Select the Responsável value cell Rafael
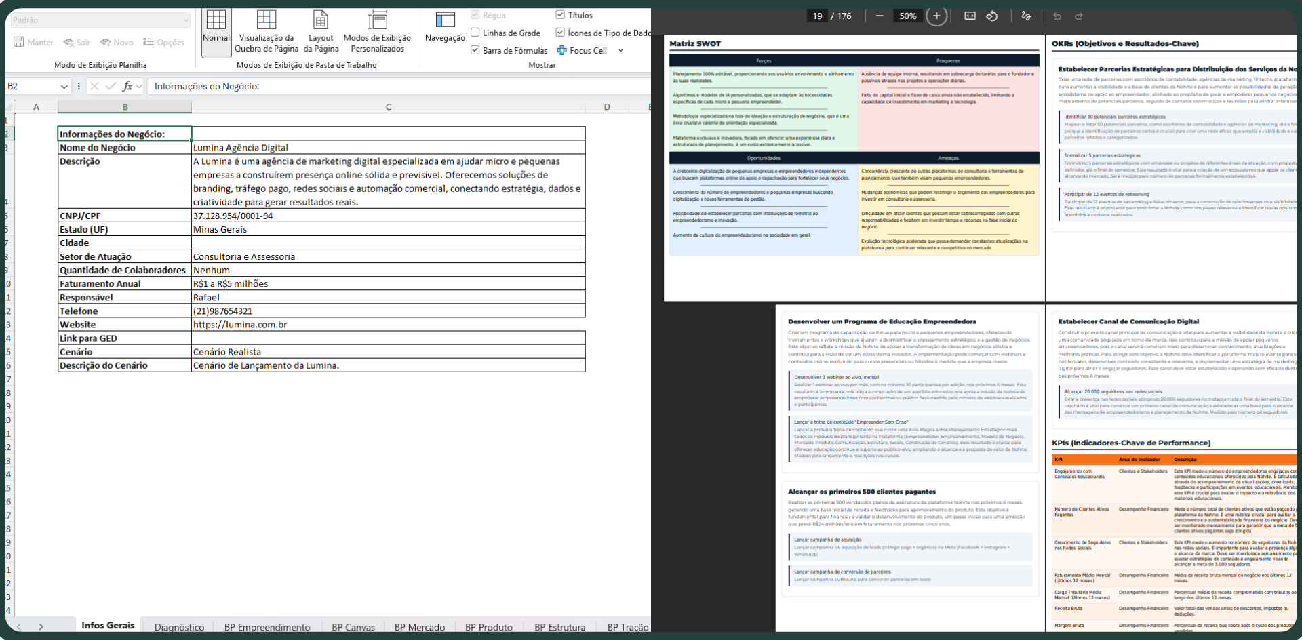Viewport: 1302px width, 640px height. [389, 297]
